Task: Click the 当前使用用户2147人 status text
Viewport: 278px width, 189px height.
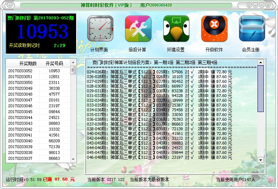Action: click(236, 180)
